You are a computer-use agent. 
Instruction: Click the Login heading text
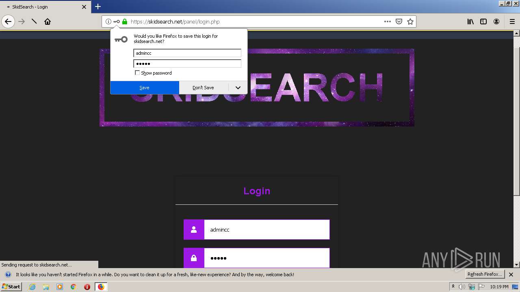[x=257, y=191]
